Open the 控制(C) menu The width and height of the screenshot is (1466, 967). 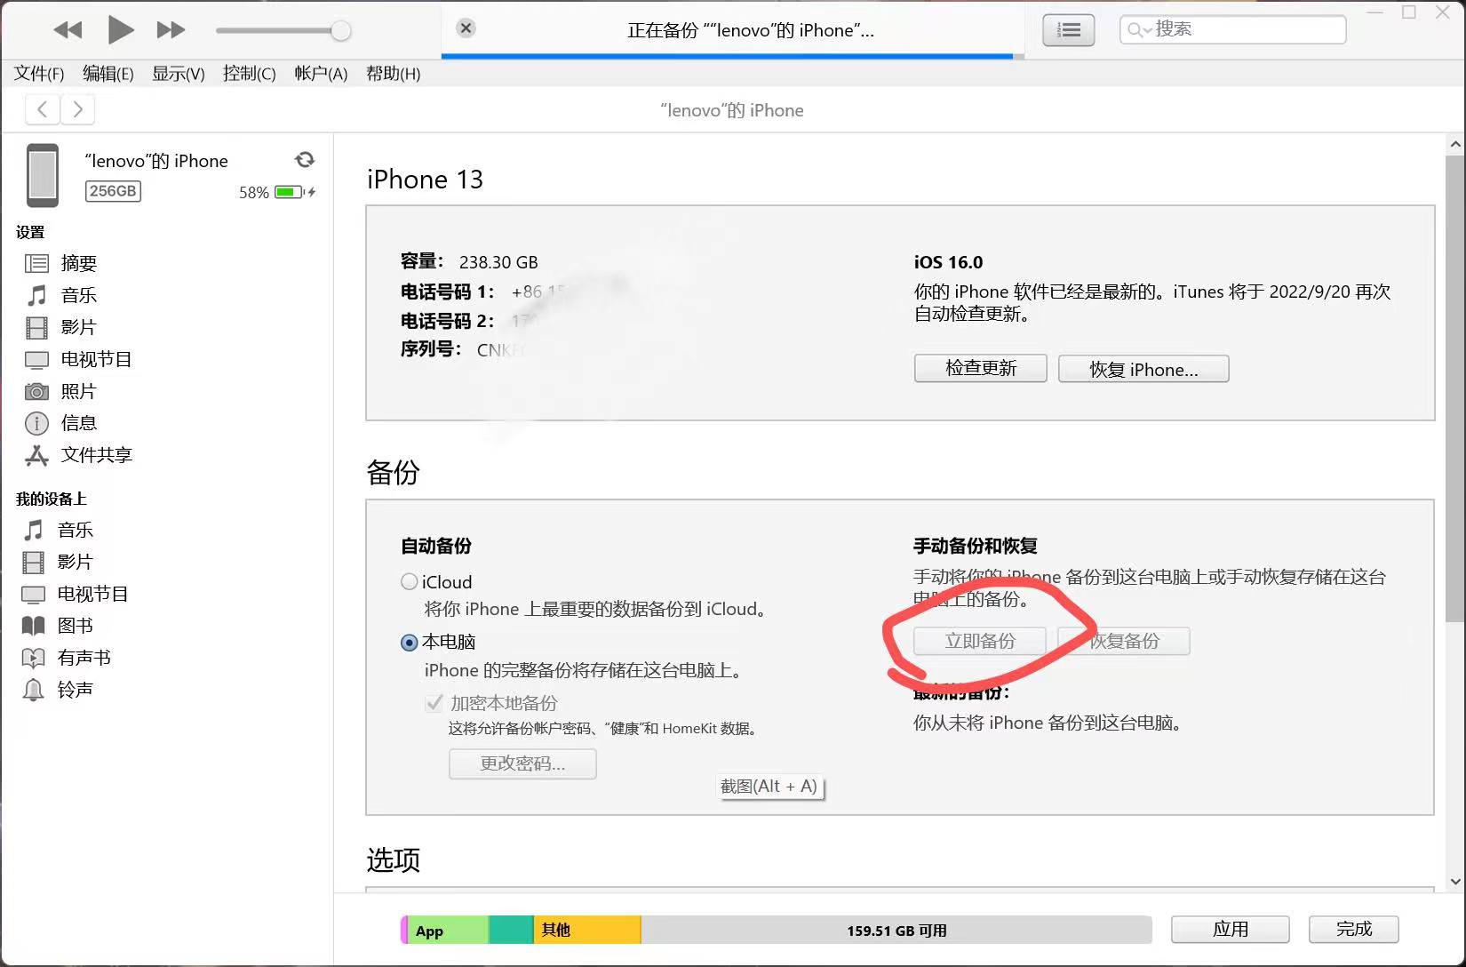[x=249, y=74]
